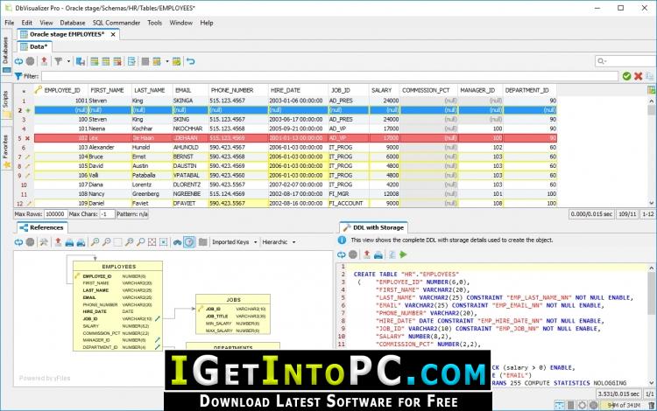This screenshot has height=411, width=657.
Task: Click the binoculars find icon
Action: (x=178, y=242)
